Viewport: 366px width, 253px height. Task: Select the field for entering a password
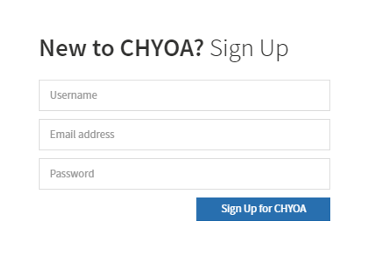coord(184,174)
